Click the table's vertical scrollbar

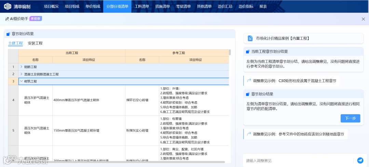[x=230, y=52]
